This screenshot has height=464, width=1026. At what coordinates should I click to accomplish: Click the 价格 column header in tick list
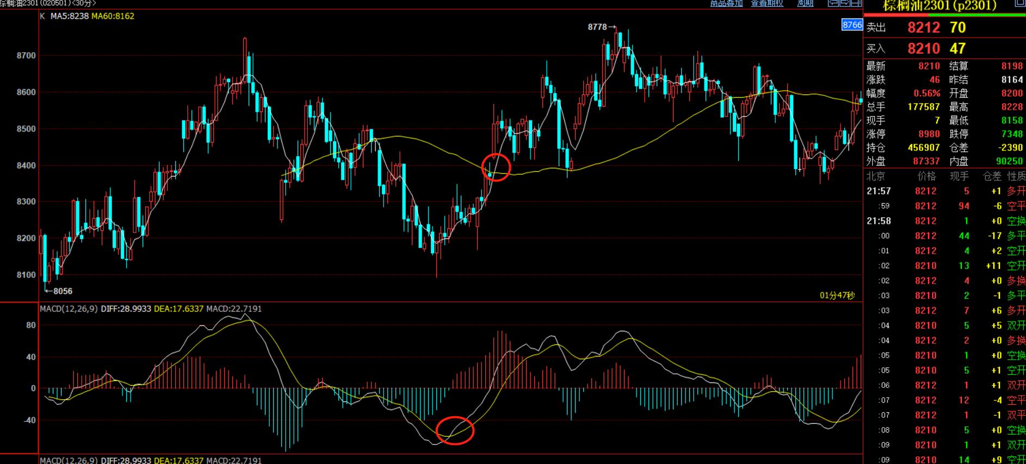pyautogui.click(x=927, y=177)
